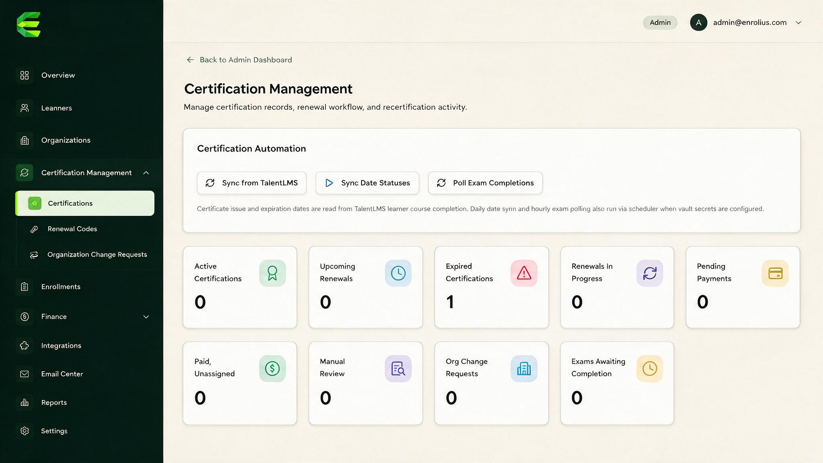Click the Certification Automation section title

252,149
